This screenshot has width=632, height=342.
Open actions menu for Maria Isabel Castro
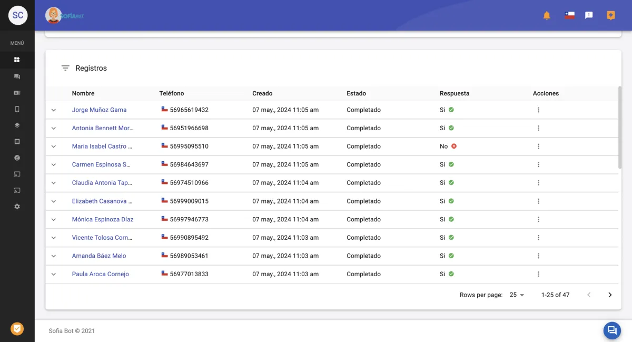point(538,146)
